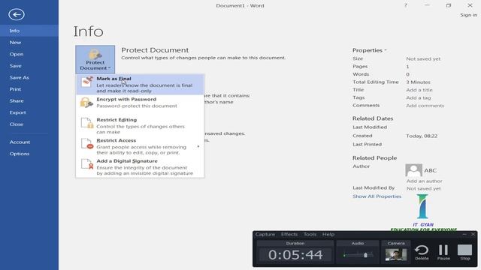Stop the screen recording
The width and height of the screenshot is (481, 270).
click(464, 253)
